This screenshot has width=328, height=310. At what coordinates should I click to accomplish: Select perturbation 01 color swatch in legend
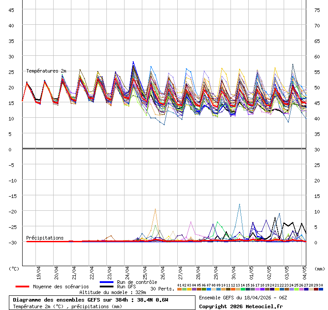pyautogui.click(x=180, y=289)
